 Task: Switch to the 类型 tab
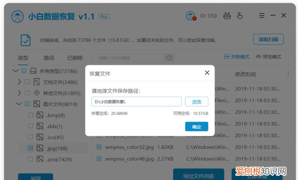coord(23,58)
